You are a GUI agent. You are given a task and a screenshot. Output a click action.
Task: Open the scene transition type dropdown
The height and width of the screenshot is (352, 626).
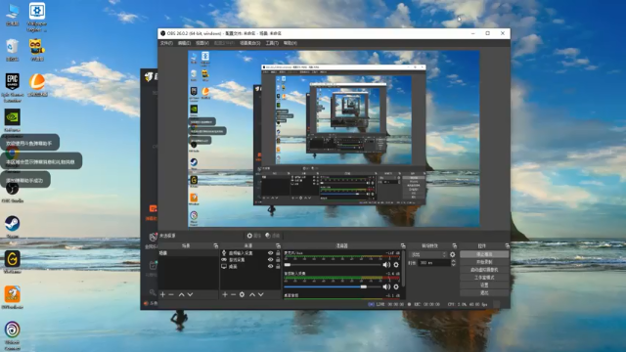[428, 254]
